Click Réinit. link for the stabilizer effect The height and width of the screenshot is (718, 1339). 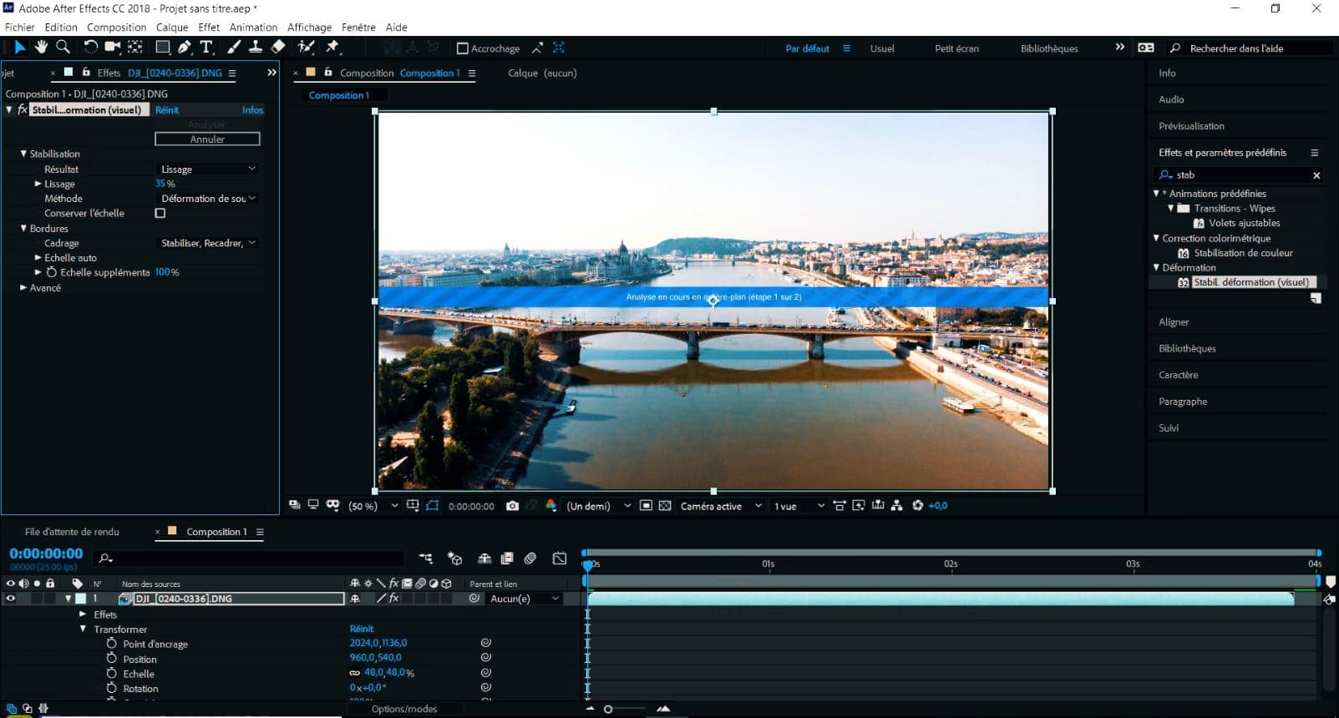pos(167,110)
